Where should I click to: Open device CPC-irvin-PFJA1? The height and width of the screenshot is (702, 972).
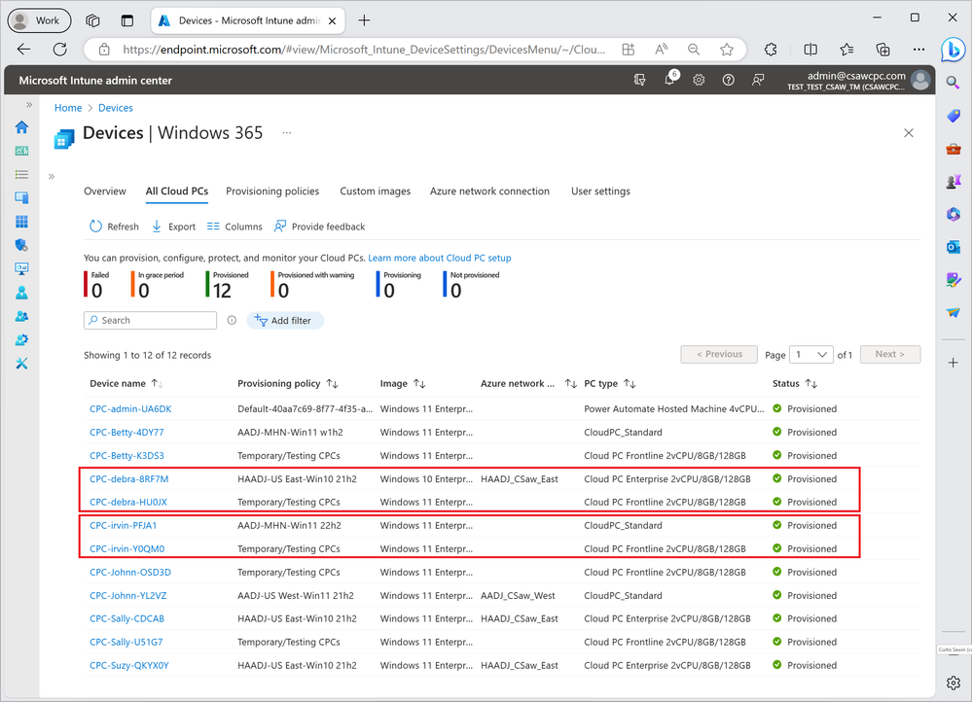coord(123,525)
